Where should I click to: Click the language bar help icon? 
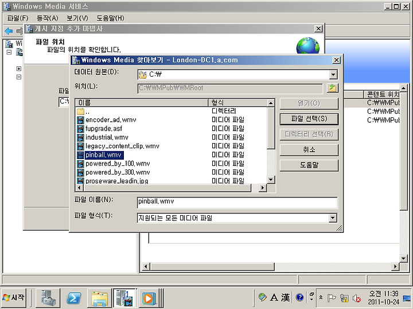click(299, 298)
